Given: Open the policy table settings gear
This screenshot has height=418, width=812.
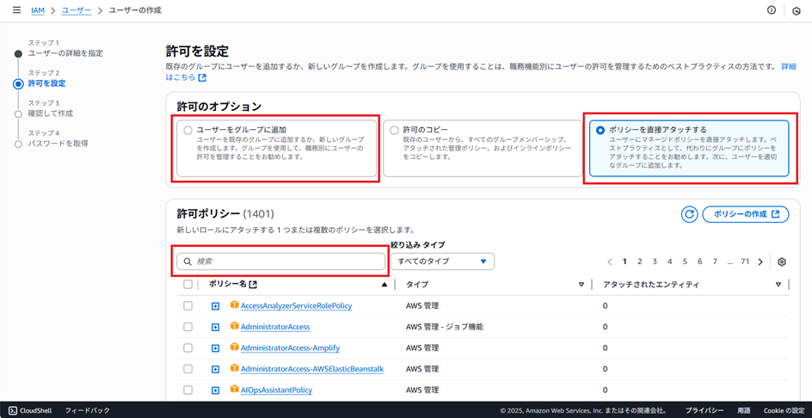Looking at the screenshot, I should click(782, 261).
